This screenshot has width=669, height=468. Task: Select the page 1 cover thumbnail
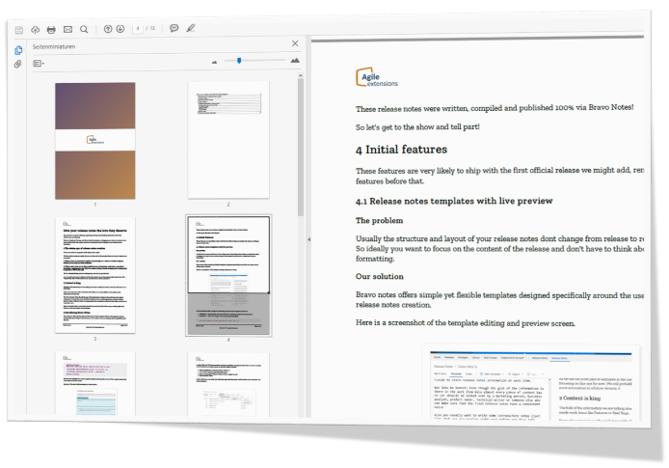pos(94,140)
